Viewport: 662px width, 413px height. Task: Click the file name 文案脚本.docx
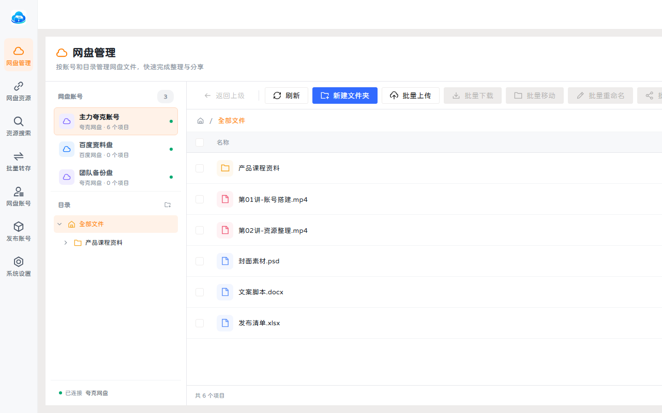coord(261,292)
